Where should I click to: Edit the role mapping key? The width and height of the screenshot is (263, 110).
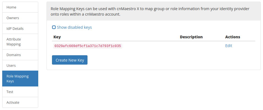tap(229, 46)
